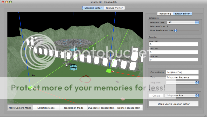Click the Pitch rotation input field
The width and height of the screenshot is (207, 117).
point(174,59)
